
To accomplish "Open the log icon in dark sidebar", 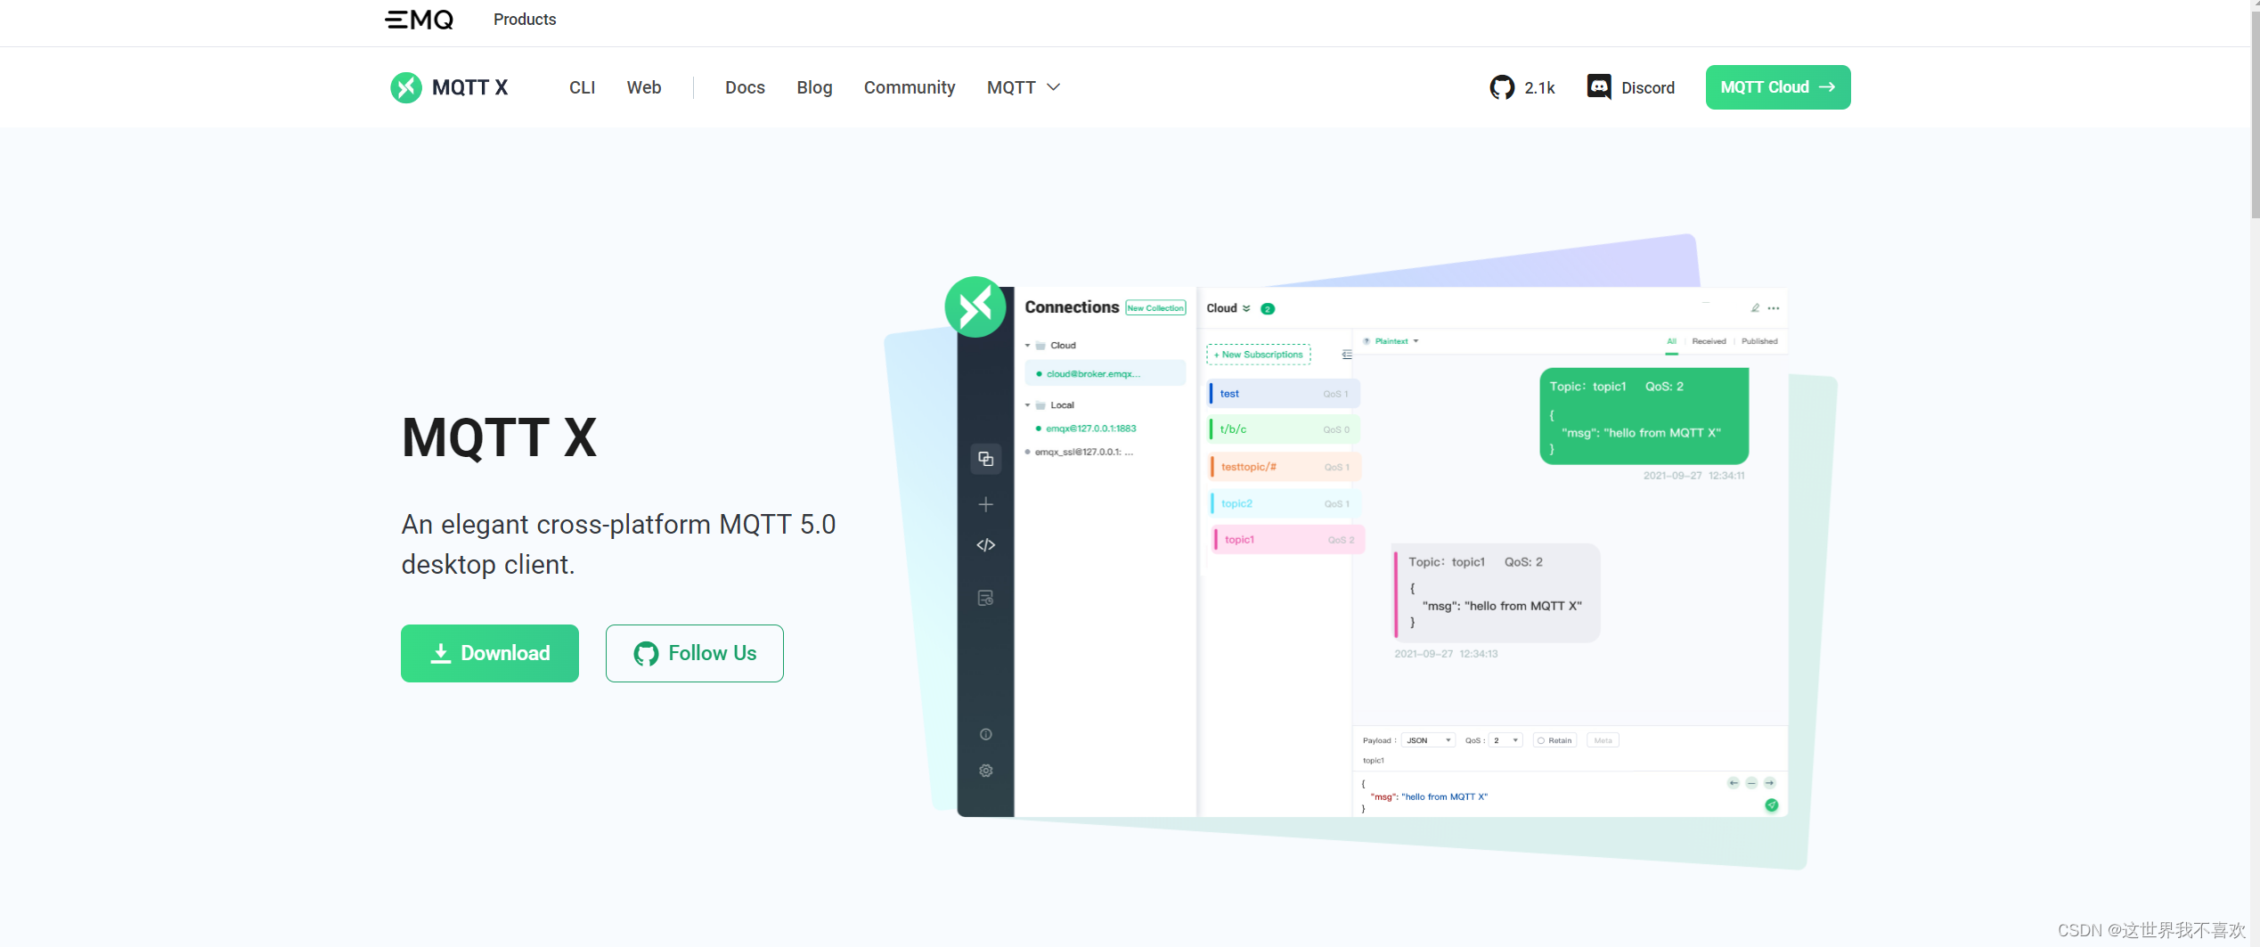I will pyautogui.click(x=985, y=598).
